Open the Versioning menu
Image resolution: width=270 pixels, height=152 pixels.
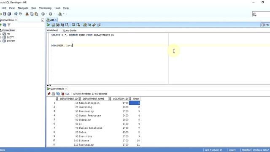click(45, 8)
